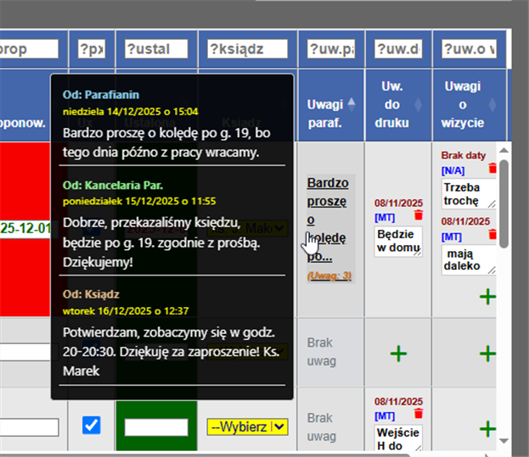Viewport: 529px width, 457px height.
Task: Focus the "?ksiądz" filter field
Action: [247, 49]
